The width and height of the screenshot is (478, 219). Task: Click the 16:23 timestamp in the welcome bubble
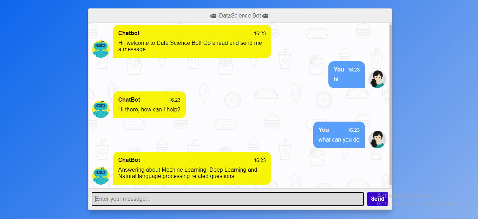[x=260, y=34]
